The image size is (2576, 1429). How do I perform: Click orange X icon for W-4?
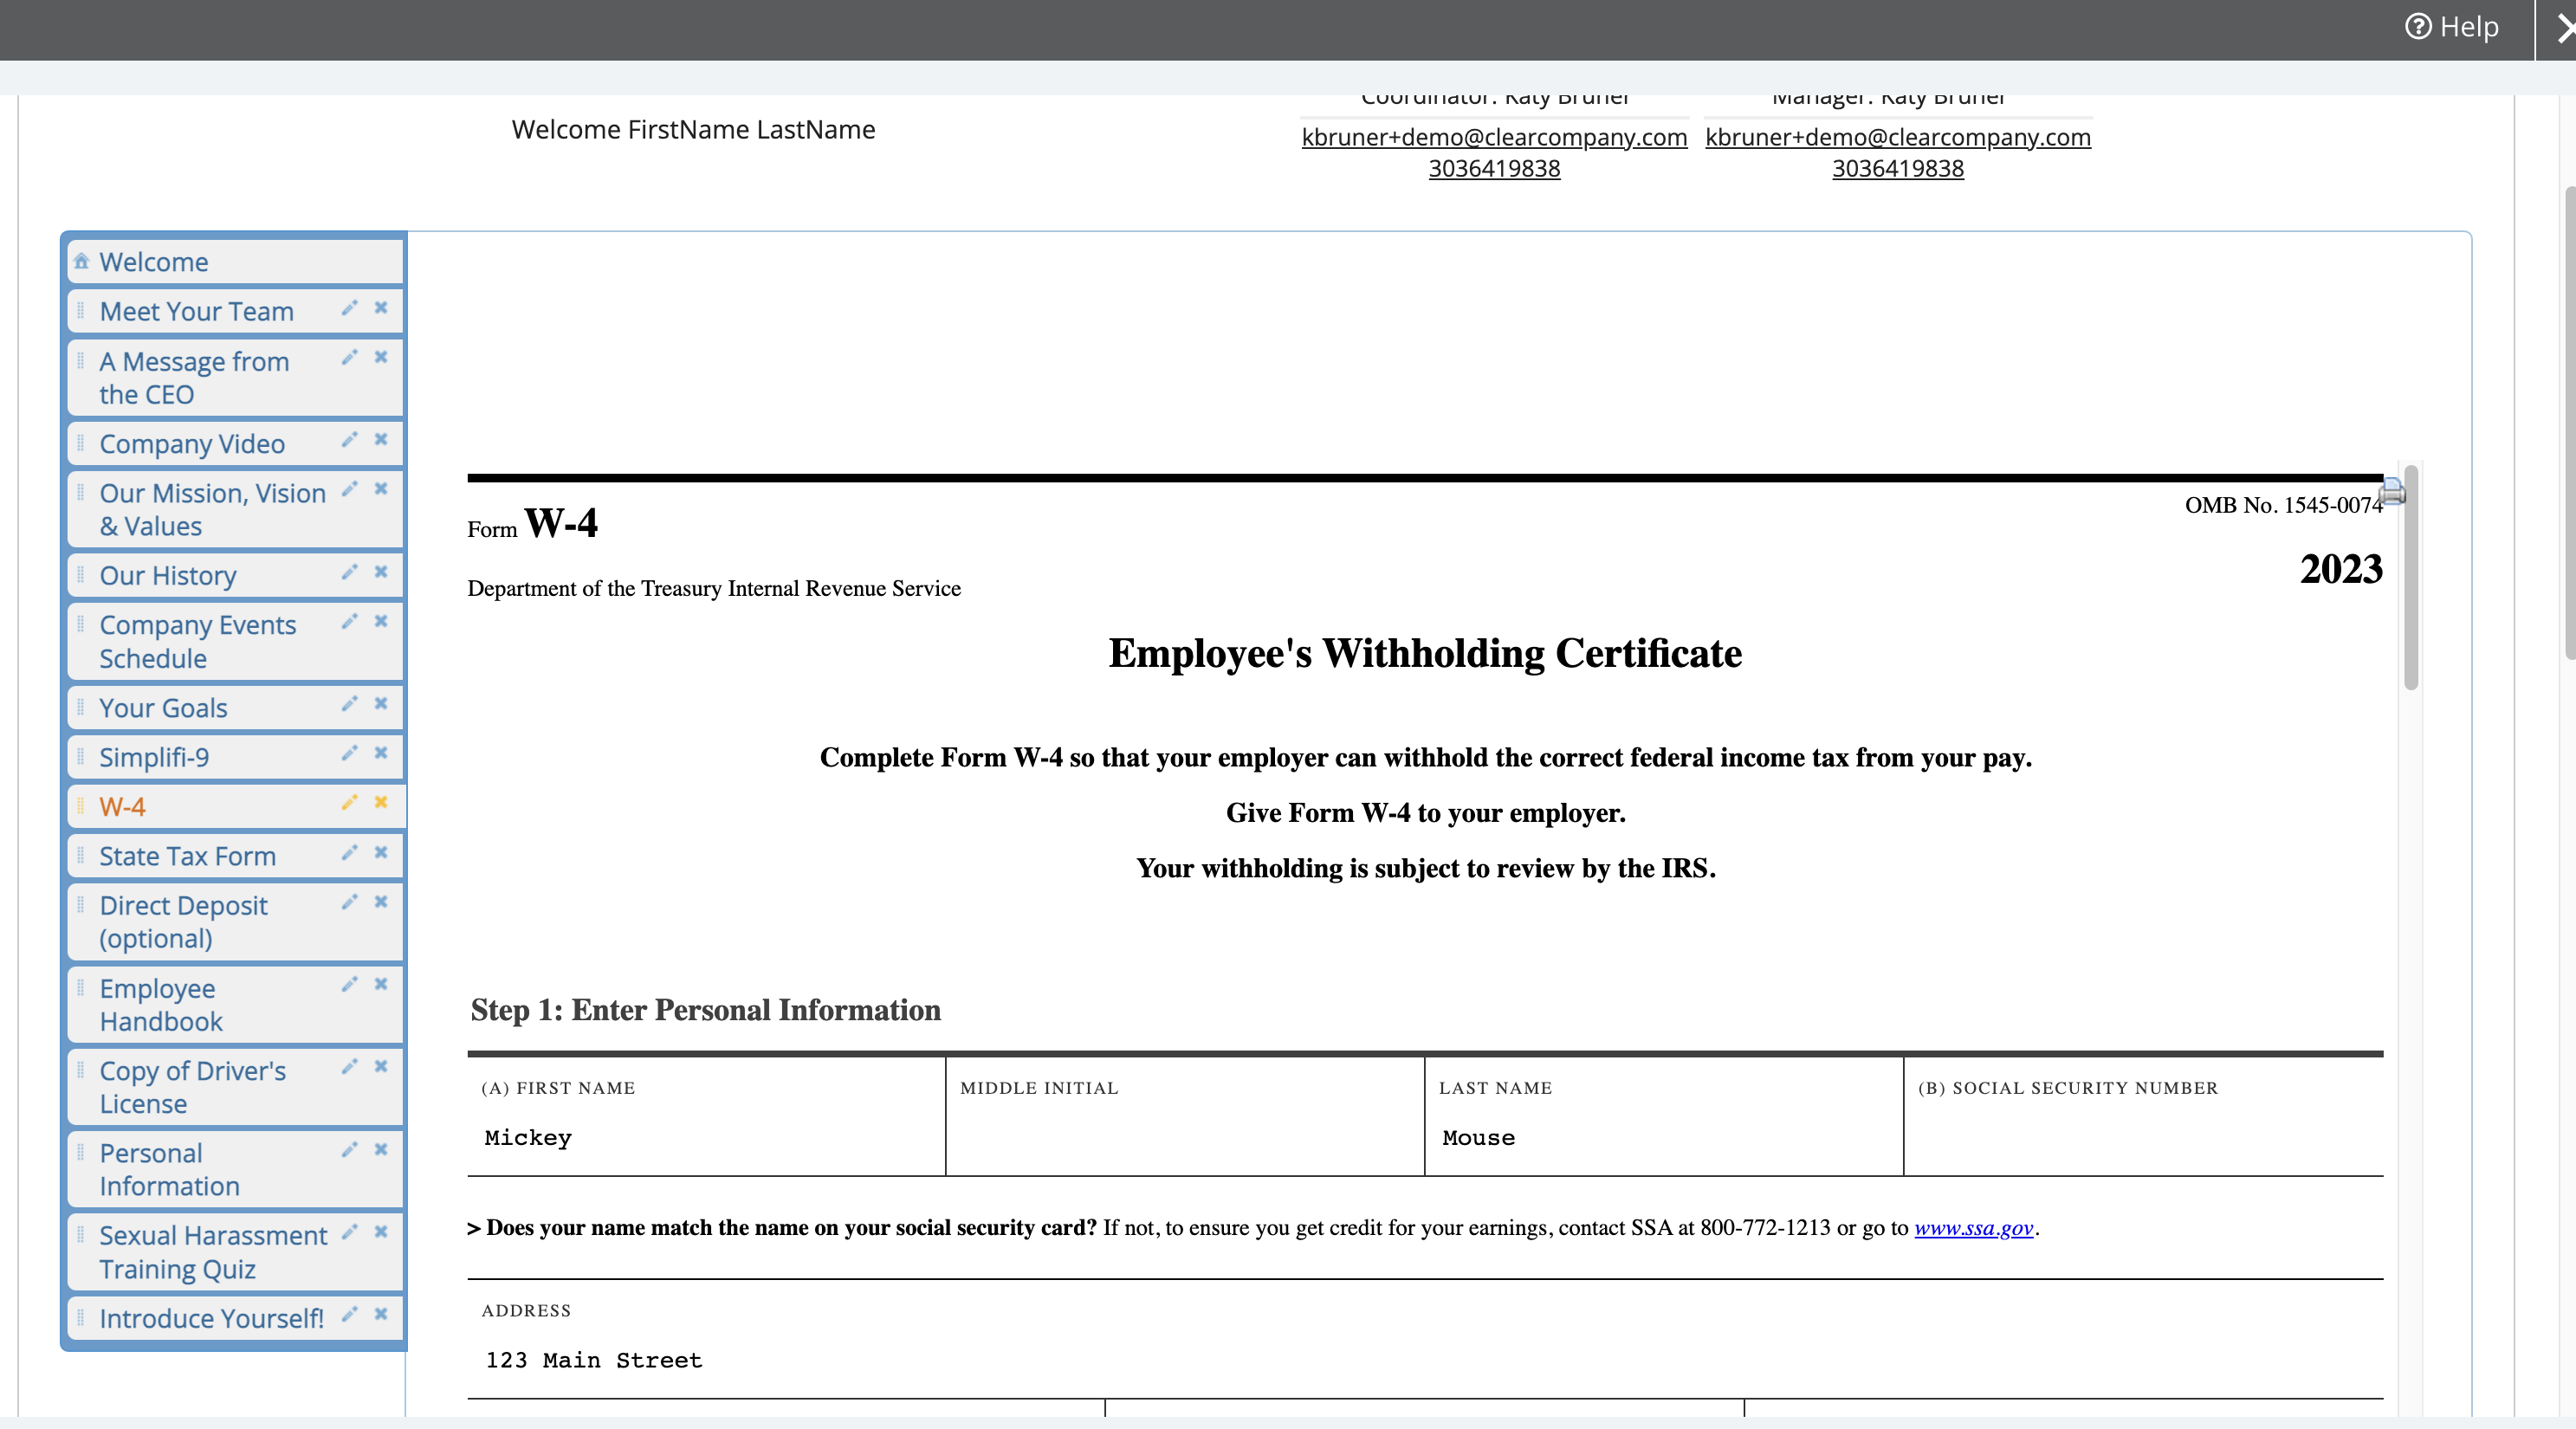381,802
